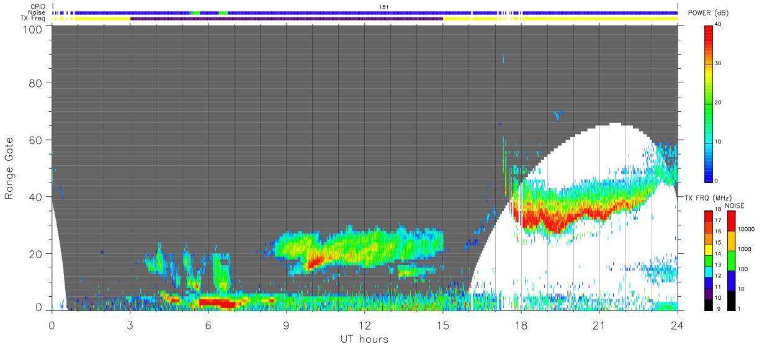Click the blue segment of NOISE bar
The height and width of the screenshot is (352, 762).
click(732, 281)
